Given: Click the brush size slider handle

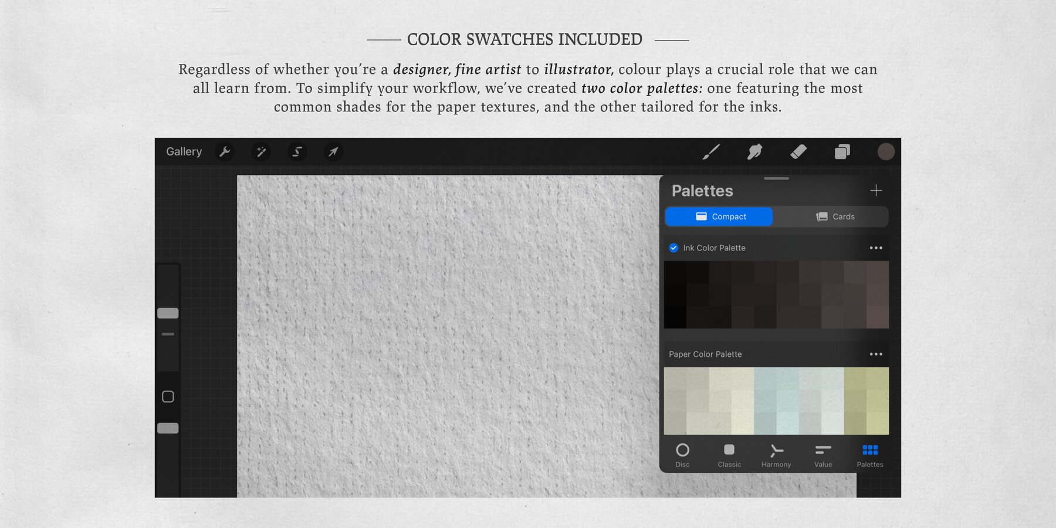Looking at the screenshot, I should (x=168, y=313).
